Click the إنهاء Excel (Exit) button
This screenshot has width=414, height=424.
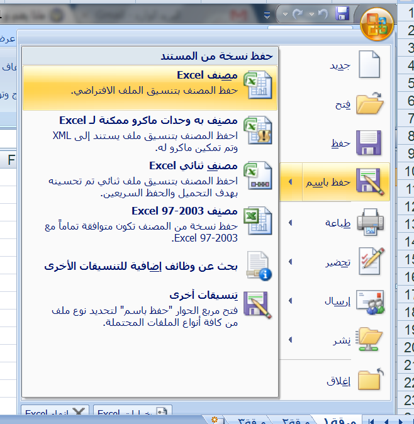(x=55, y=410)
